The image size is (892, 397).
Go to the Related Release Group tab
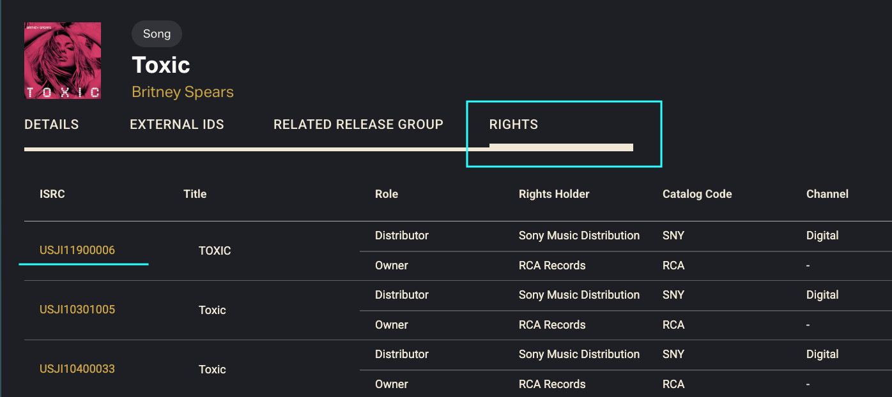[358, 124]
